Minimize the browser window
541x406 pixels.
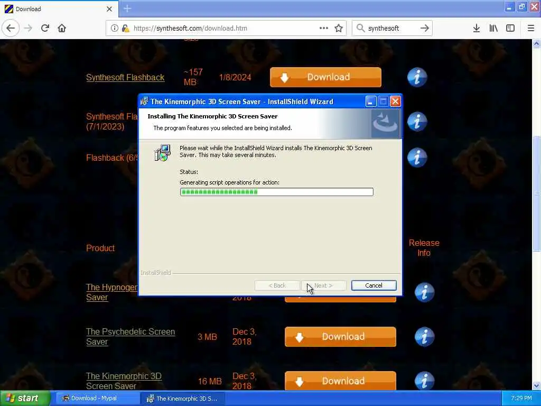click(509, 7)
